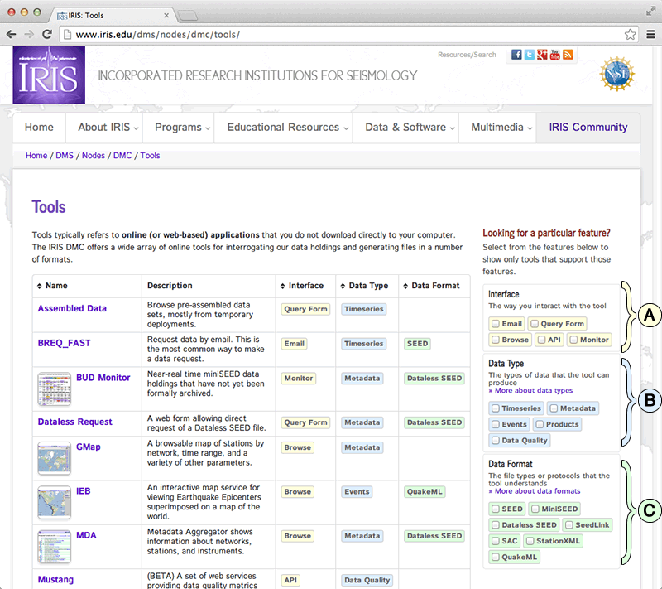
Task: Click the Resources/Search link
Action: [467, 55]
